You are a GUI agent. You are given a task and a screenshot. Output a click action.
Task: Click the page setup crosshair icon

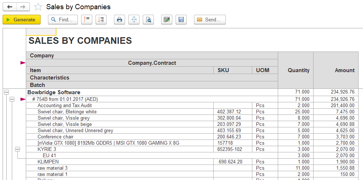(134, 20)
